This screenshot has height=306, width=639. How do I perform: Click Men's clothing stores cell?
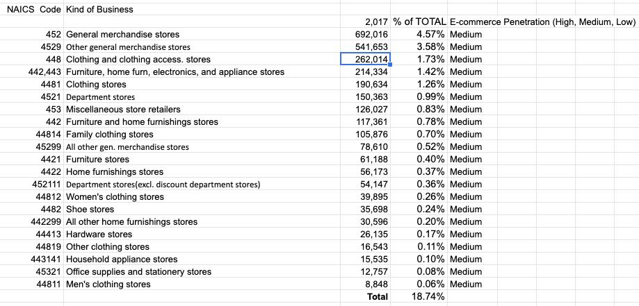(x=202, y=284)
